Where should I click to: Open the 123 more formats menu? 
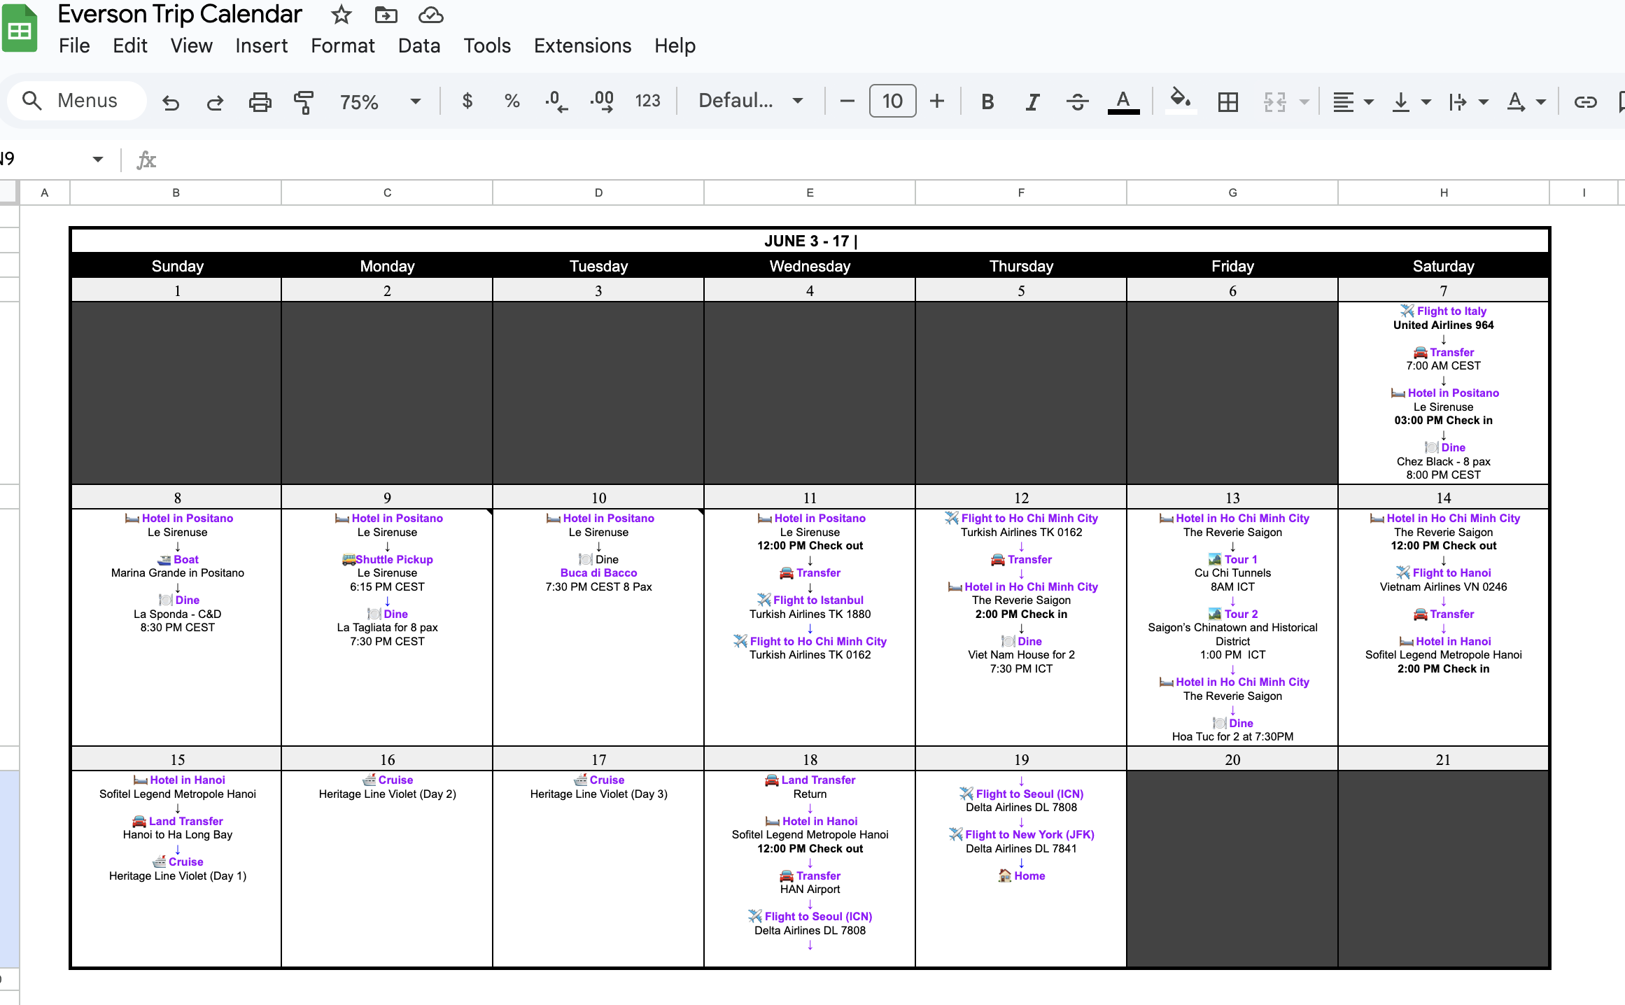click(647, 101)
